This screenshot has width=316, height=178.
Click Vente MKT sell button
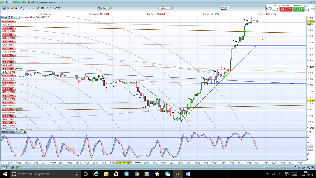click(x=286, y=9)
